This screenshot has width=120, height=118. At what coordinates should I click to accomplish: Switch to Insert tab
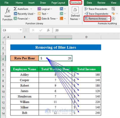click(31, 3)
